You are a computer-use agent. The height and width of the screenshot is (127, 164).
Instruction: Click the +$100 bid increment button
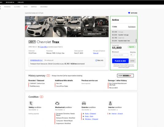(x=132, y=61)
